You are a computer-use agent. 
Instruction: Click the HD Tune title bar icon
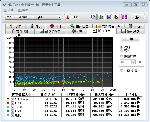(4, 5)
